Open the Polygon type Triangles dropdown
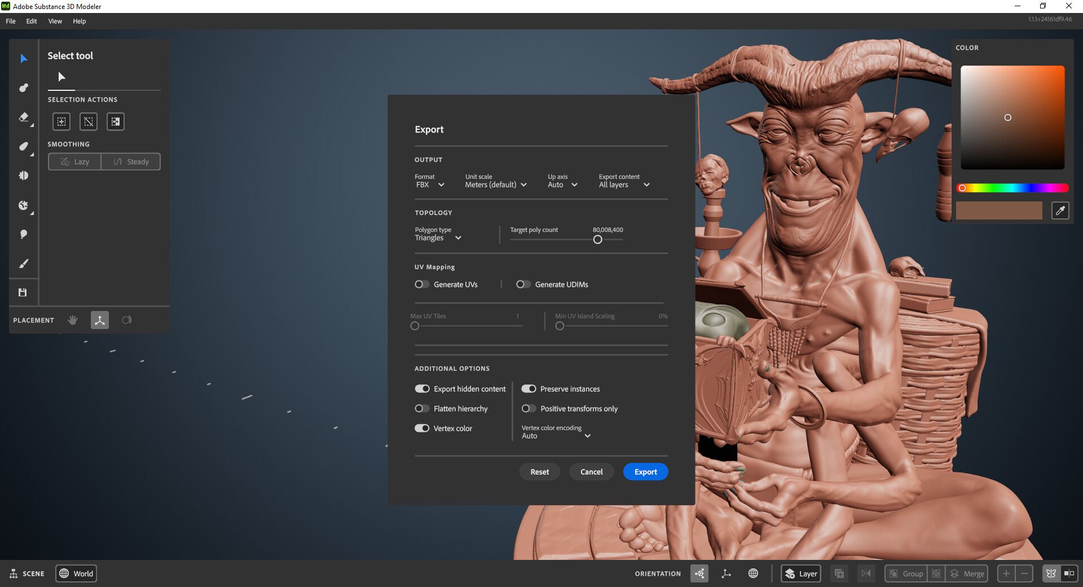The image size is (1083, 587). tap(438, 238)
